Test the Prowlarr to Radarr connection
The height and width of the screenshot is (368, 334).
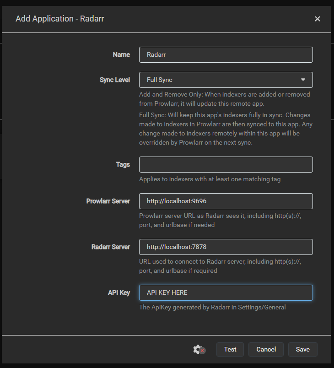[230, 349]
